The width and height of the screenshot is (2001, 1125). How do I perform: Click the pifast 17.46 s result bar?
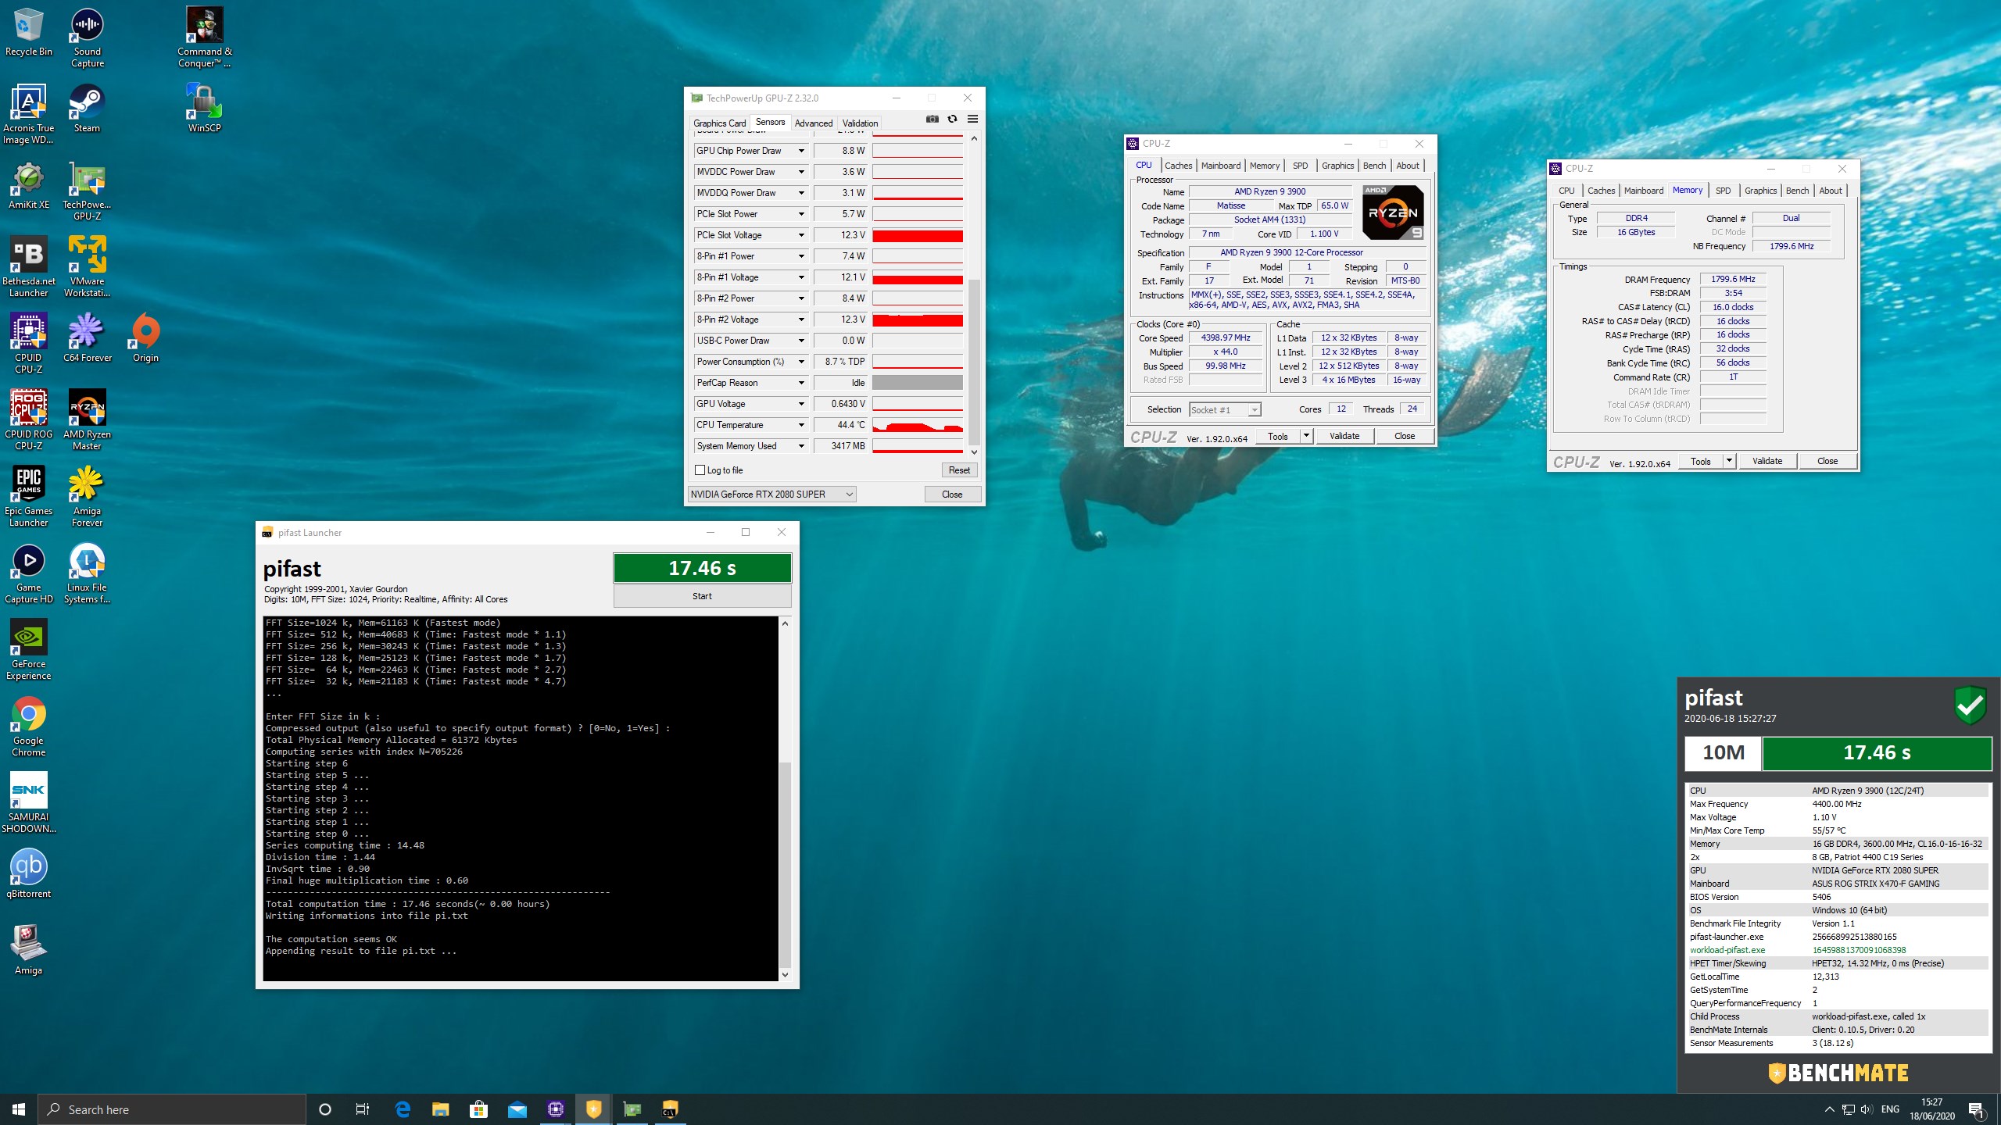[702, 568]
